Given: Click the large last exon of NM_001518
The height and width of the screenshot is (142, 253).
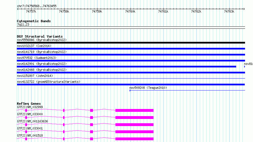Looking at the screenshot, I should (134, 139).
